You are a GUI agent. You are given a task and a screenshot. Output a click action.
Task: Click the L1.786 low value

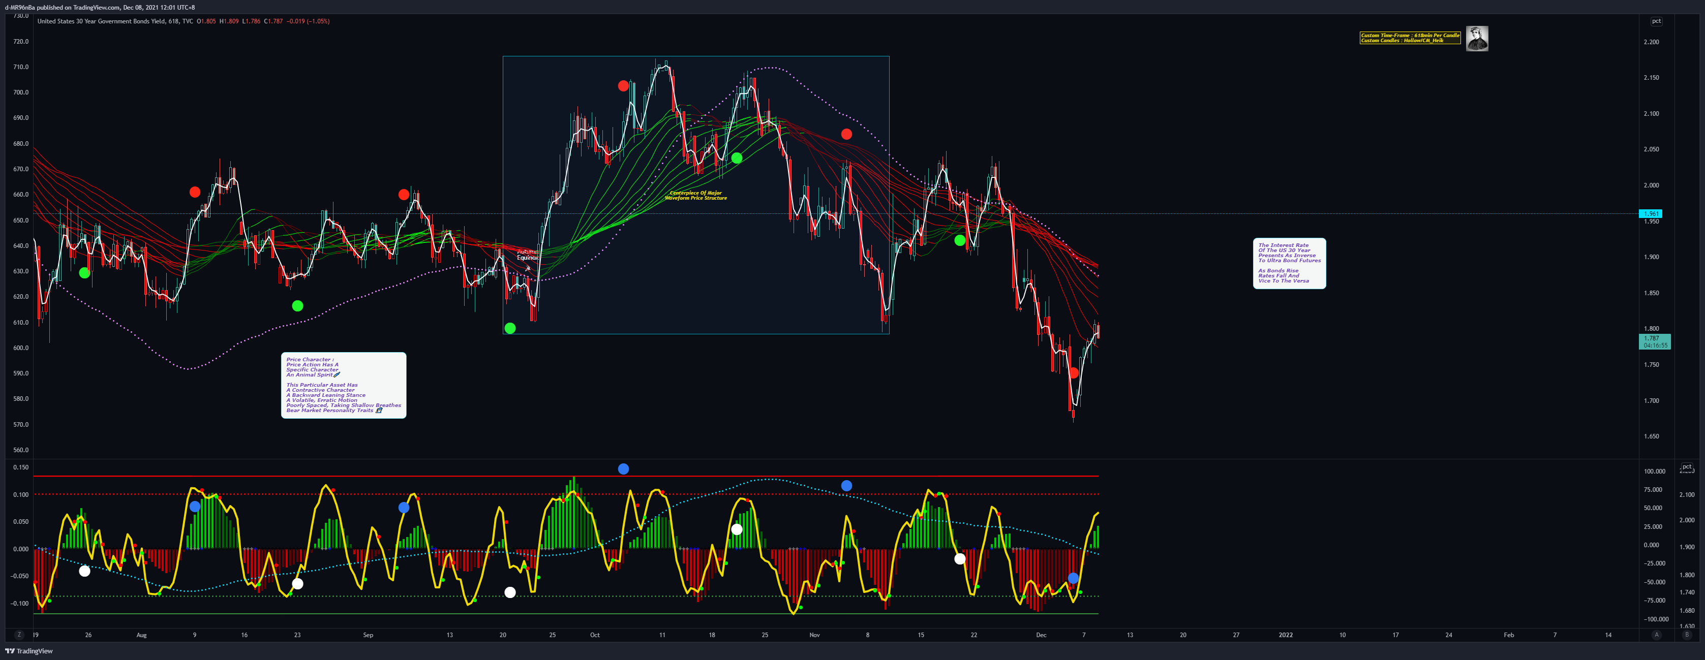pyautogui.click(x=251, y=21)
